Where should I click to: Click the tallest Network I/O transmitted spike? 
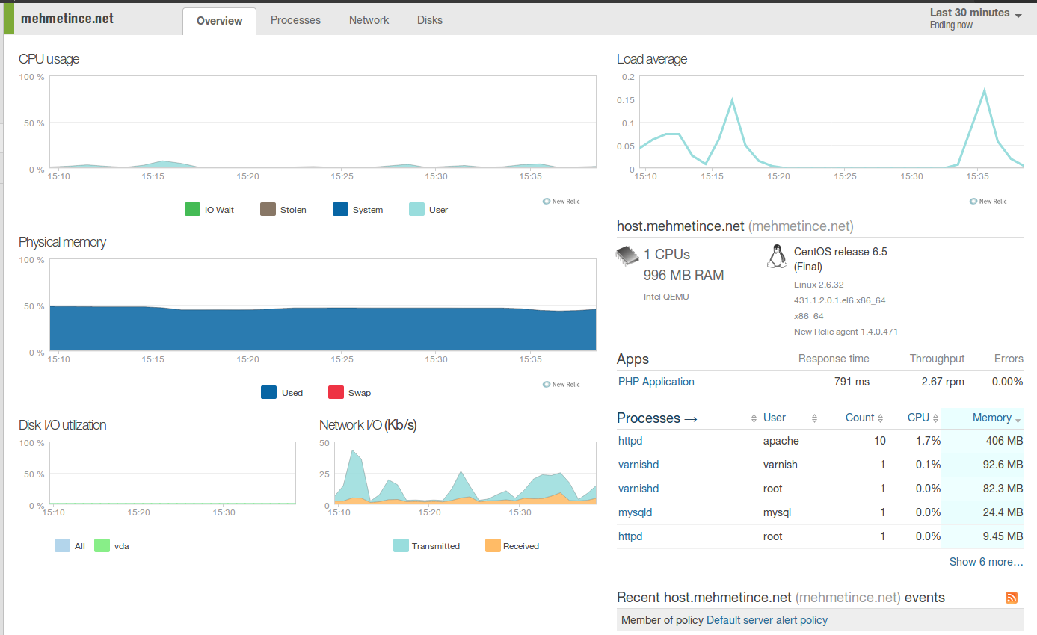click(352, 452)
